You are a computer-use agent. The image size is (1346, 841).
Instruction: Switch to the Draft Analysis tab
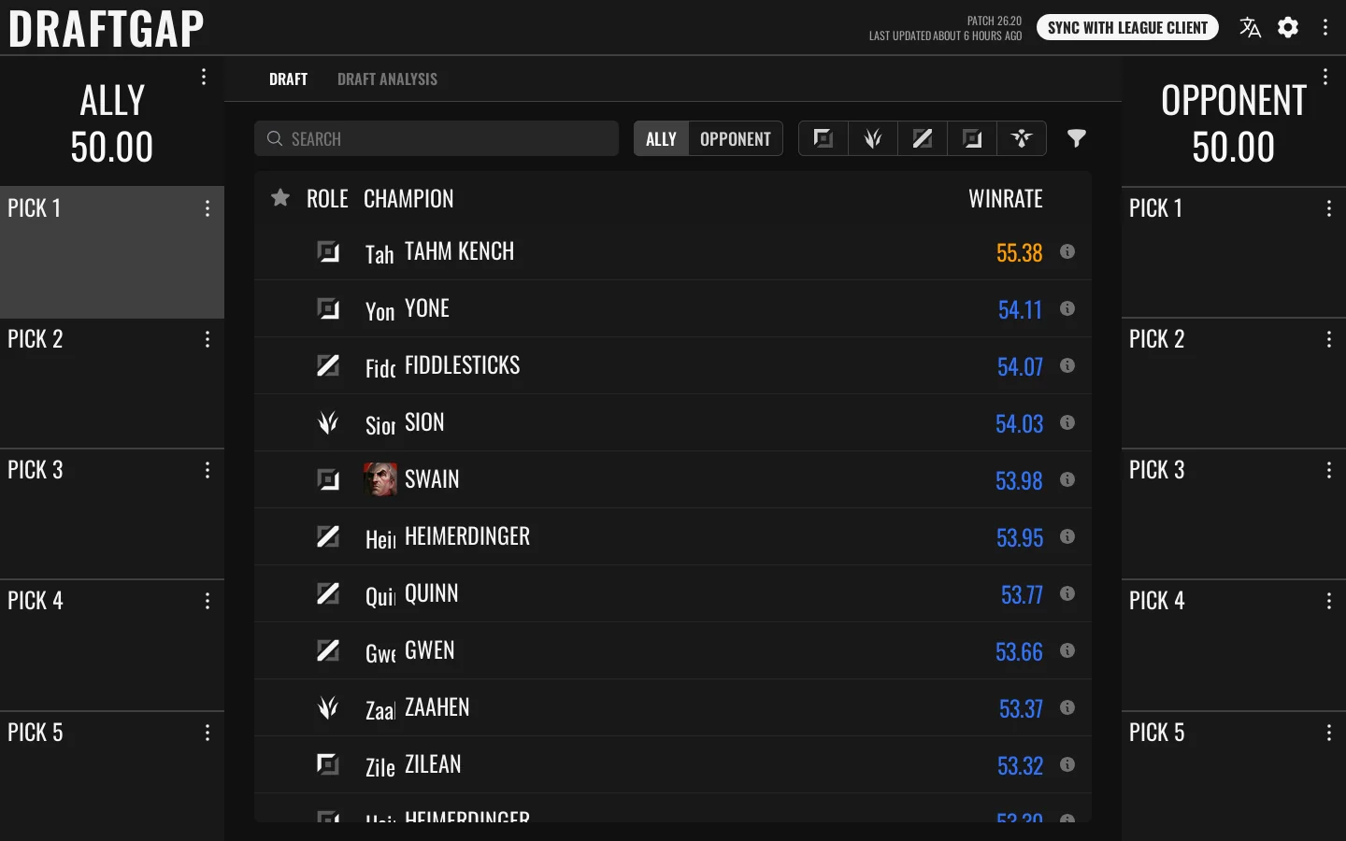tap(387, 79)
